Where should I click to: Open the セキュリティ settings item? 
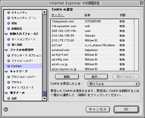pos(23,13)
